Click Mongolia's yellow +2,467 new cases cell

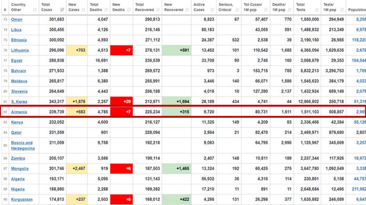coord(77,169)
